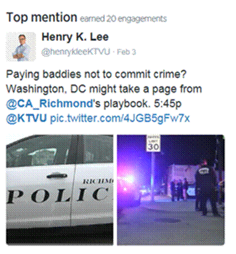
Task: Click the 5:45p text in the tweet
Action: pyautogui.click(x=167, y=103)
